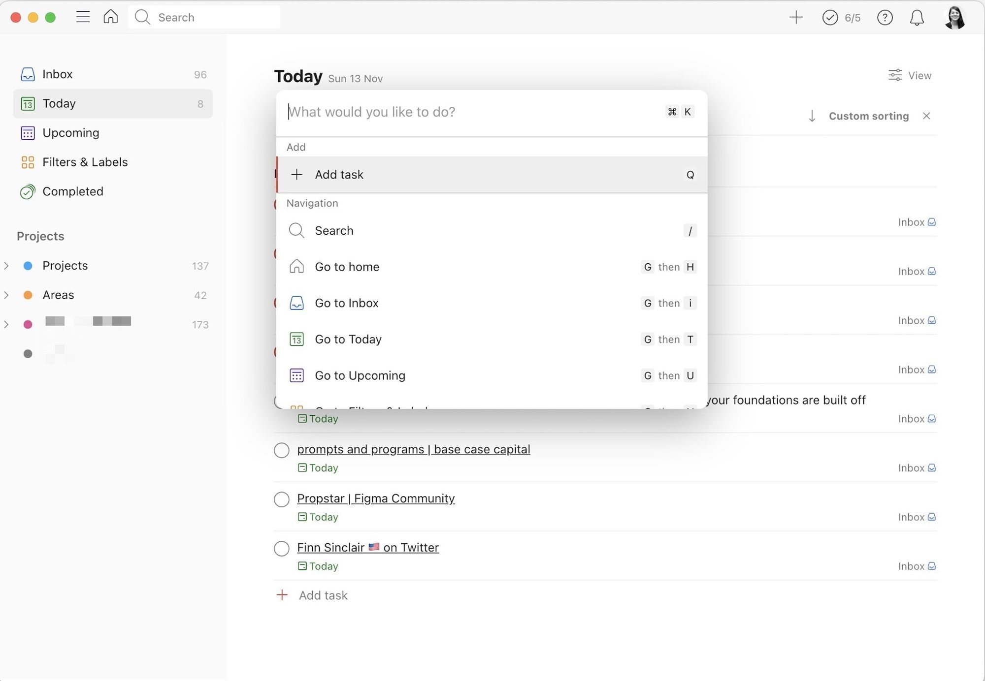
Task: Click the plus quick add icon
Action: click(x=796, y=18)
